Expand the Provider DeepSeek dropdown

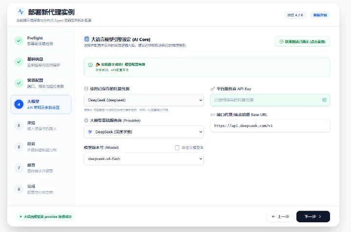click(144, 132)
